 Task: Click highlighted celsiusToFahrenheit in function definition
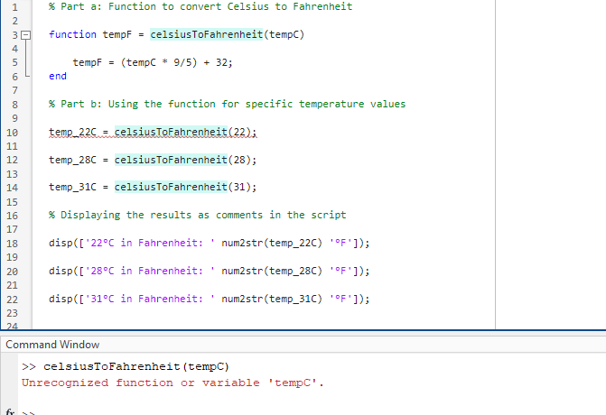(x=207, y=34)
